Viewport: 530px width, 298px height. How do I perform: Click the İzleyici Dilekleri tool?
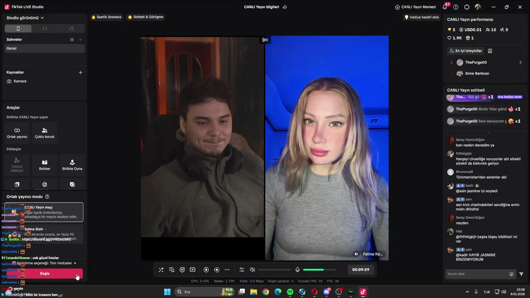[17, 165]
